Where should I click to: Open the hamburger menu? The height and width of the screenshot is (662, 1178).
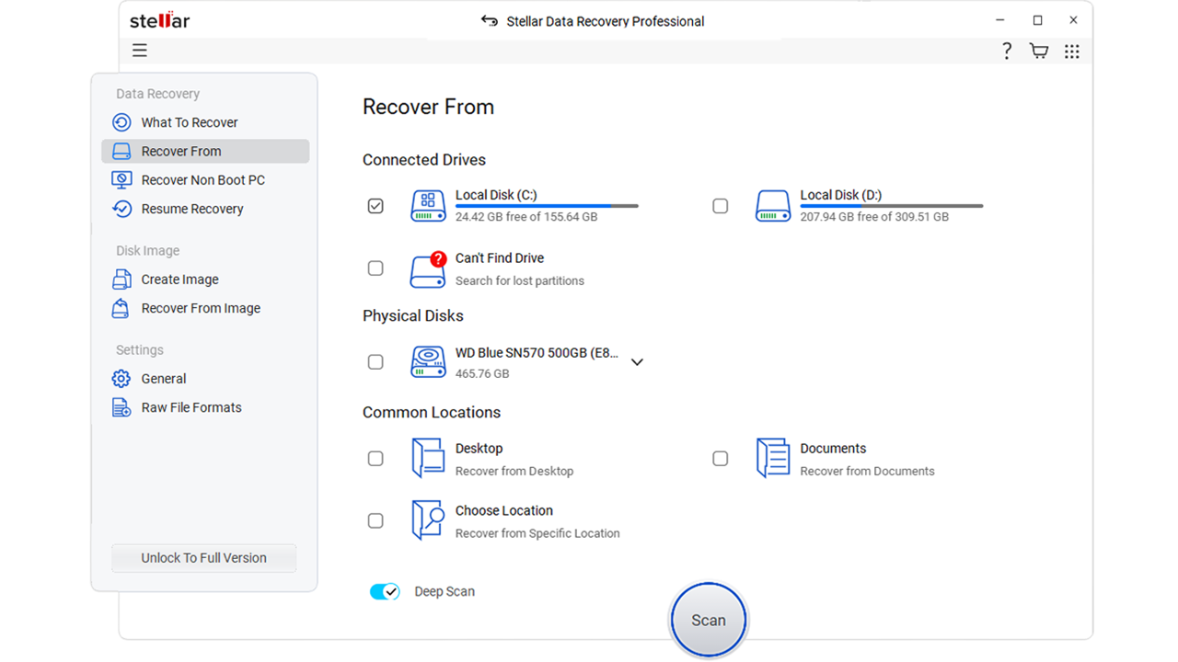(x=139, y=50)
